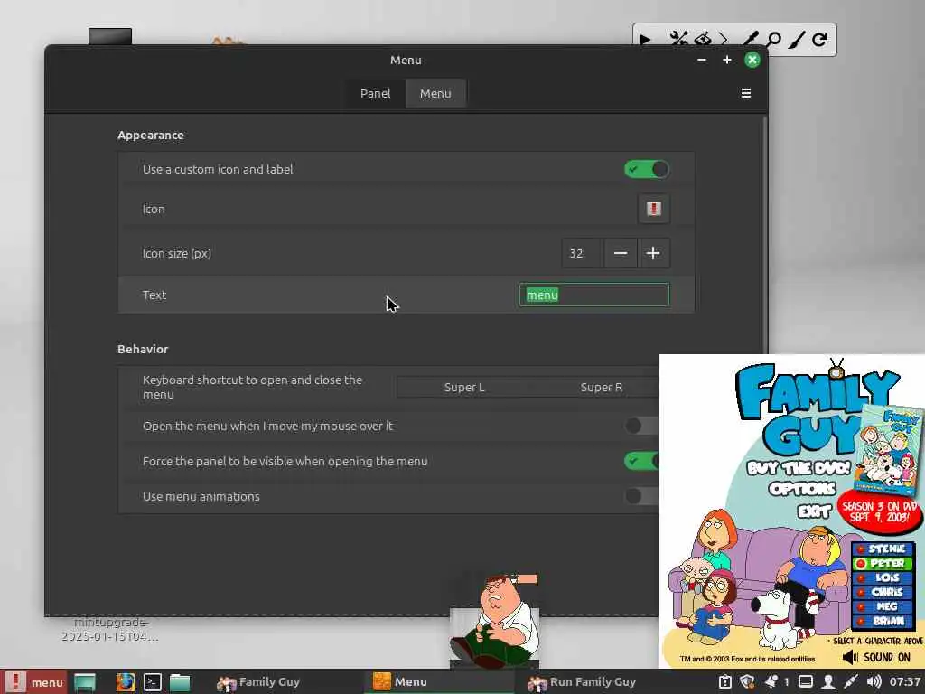The image size is (925, 694).
Task: Select the knife tool in floating toolbar
Action: [797, 40]
